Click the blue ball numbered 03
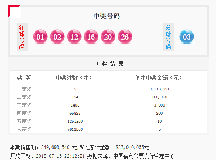 tap(187, 37)
